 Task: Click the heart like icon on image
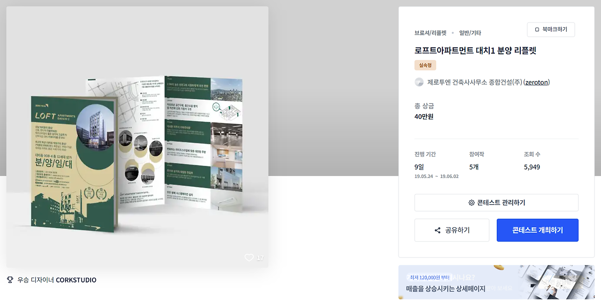[x=249, y=258]
